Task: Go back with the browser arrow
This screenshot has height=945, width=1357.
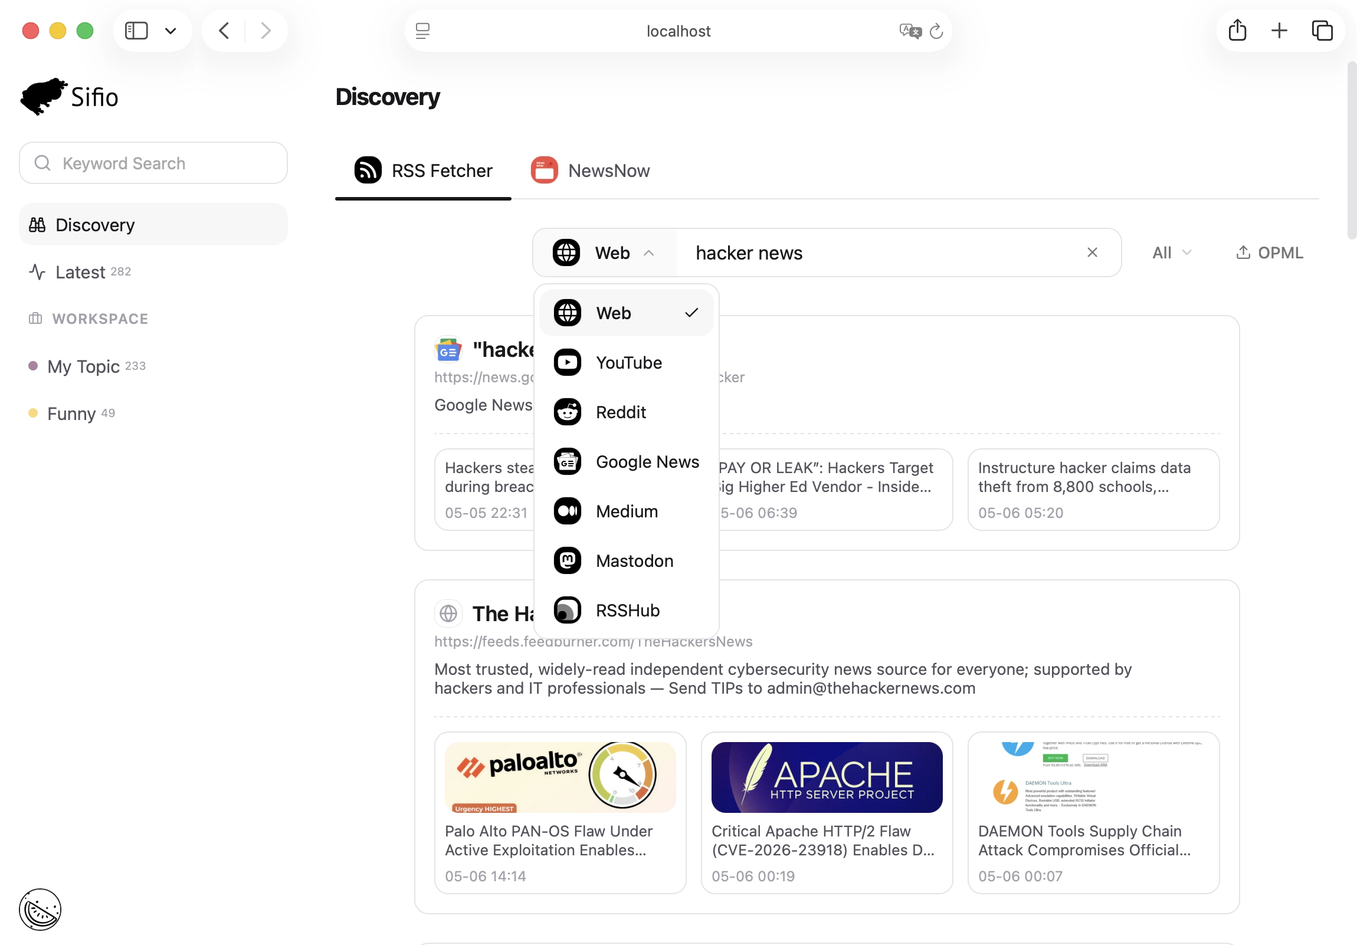Action: (224, 31)
